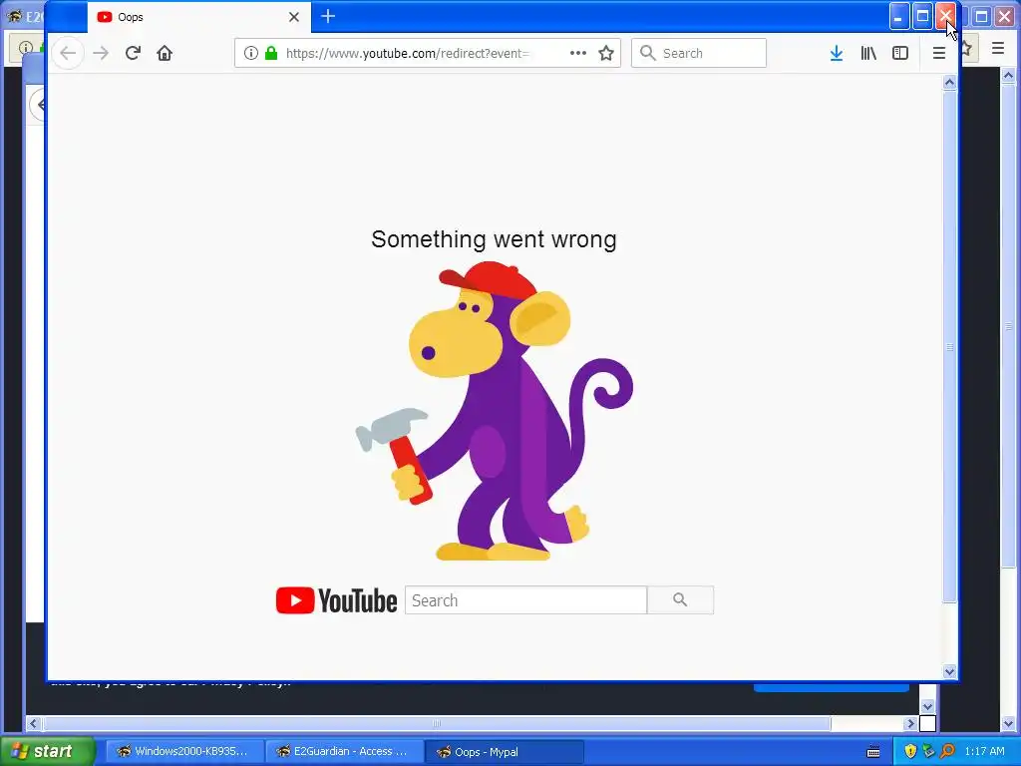Click background window's inner scrollbar down arrow

click(928, 707)
